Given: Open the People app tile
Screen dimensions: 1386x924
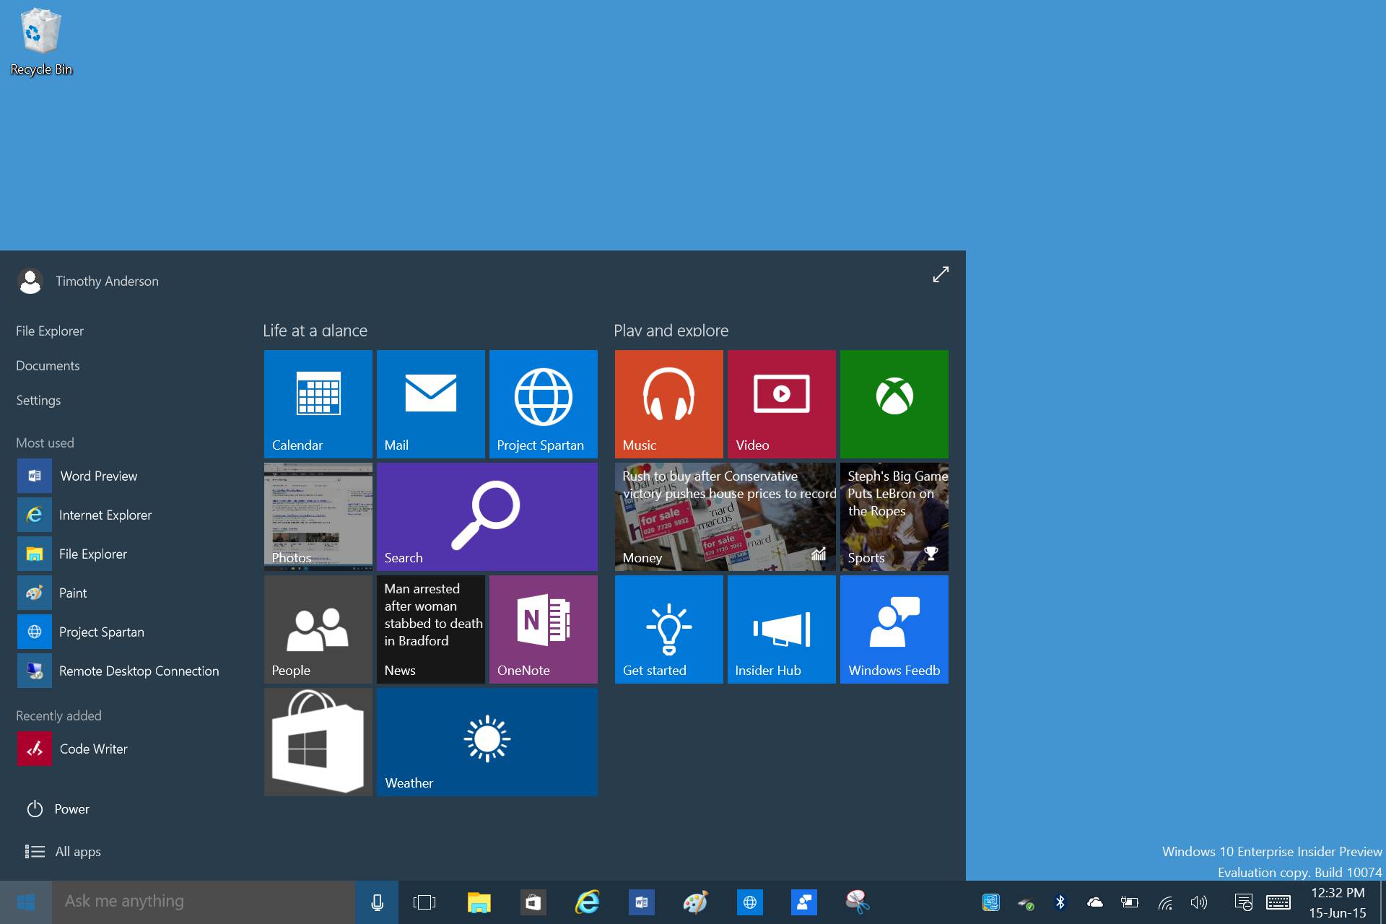Looking at the screenshot, I should coord(317,629).
